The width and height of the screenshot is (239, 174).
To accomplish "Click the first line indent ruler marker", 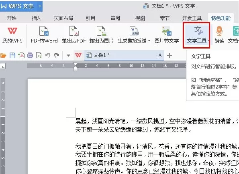I will tap(75, 64).
